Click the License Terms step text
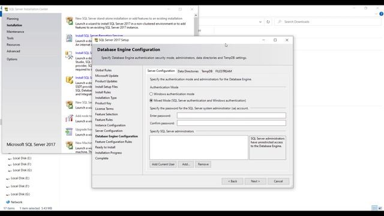 (x=104, y=109)
